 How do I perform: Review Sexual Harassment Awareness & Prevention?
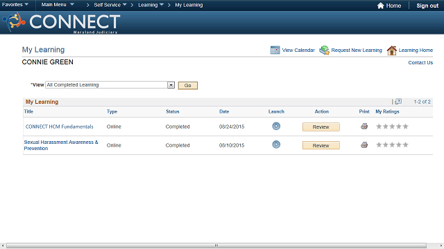point(321,145)
